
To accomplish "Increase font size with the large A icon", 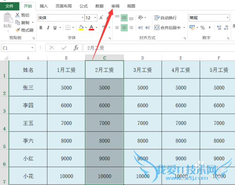I will [x=101, y=18].
